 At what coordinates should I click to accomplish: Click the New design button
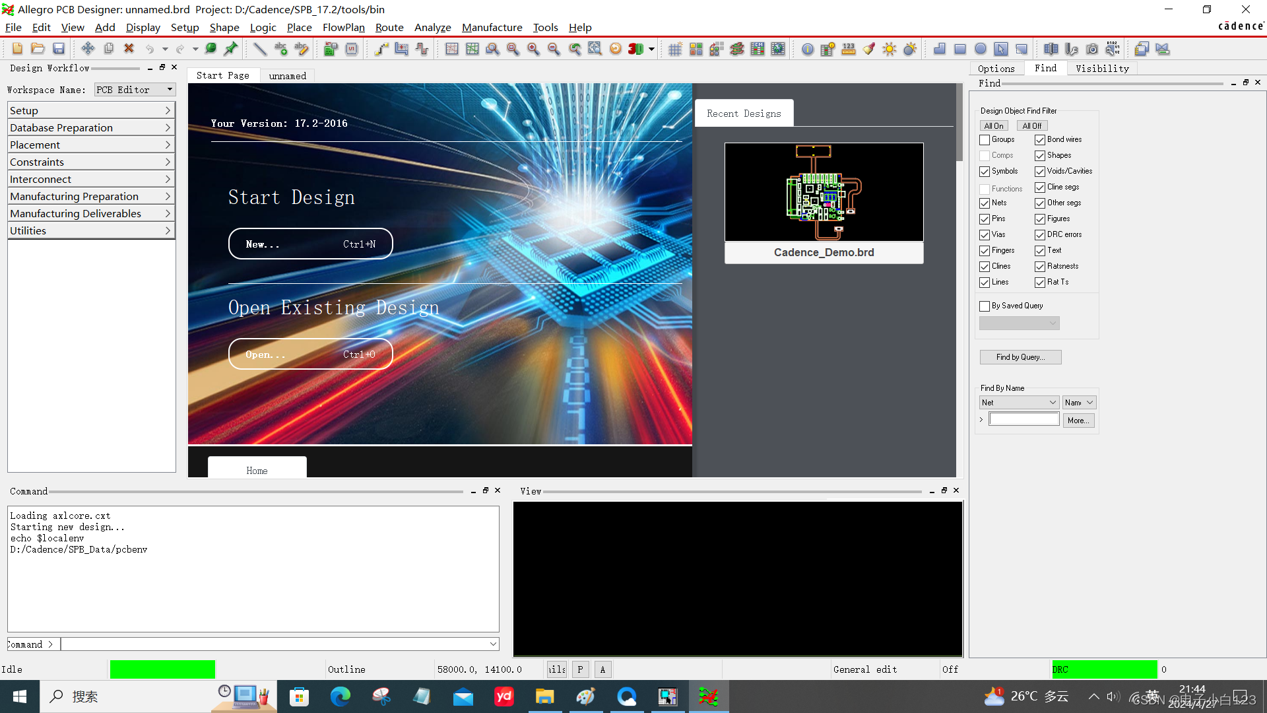[310, 244]
